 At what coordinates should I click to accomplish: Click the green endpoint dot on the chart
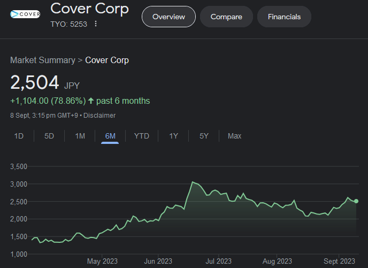pos(356,201)
